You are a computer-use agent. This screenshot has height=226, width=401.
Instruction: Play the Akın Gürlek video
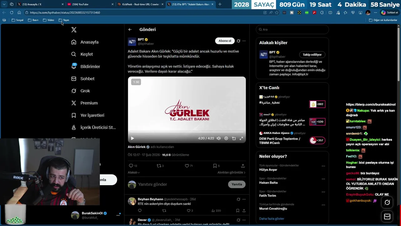click(x=133, y=138)
